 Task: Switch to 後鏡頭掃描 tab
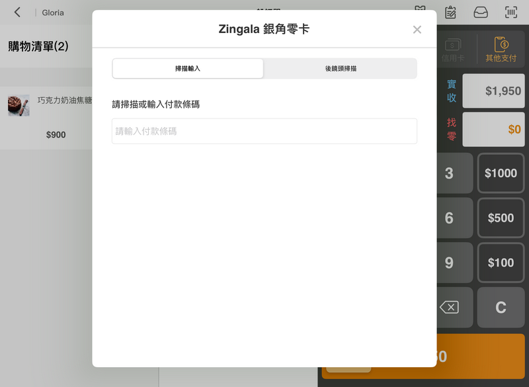click(341, 68)
